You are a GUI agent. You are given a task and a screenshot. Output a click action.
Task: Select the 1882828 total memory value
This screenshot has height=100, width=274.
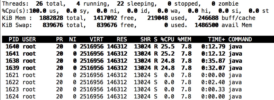pos(51,18)
